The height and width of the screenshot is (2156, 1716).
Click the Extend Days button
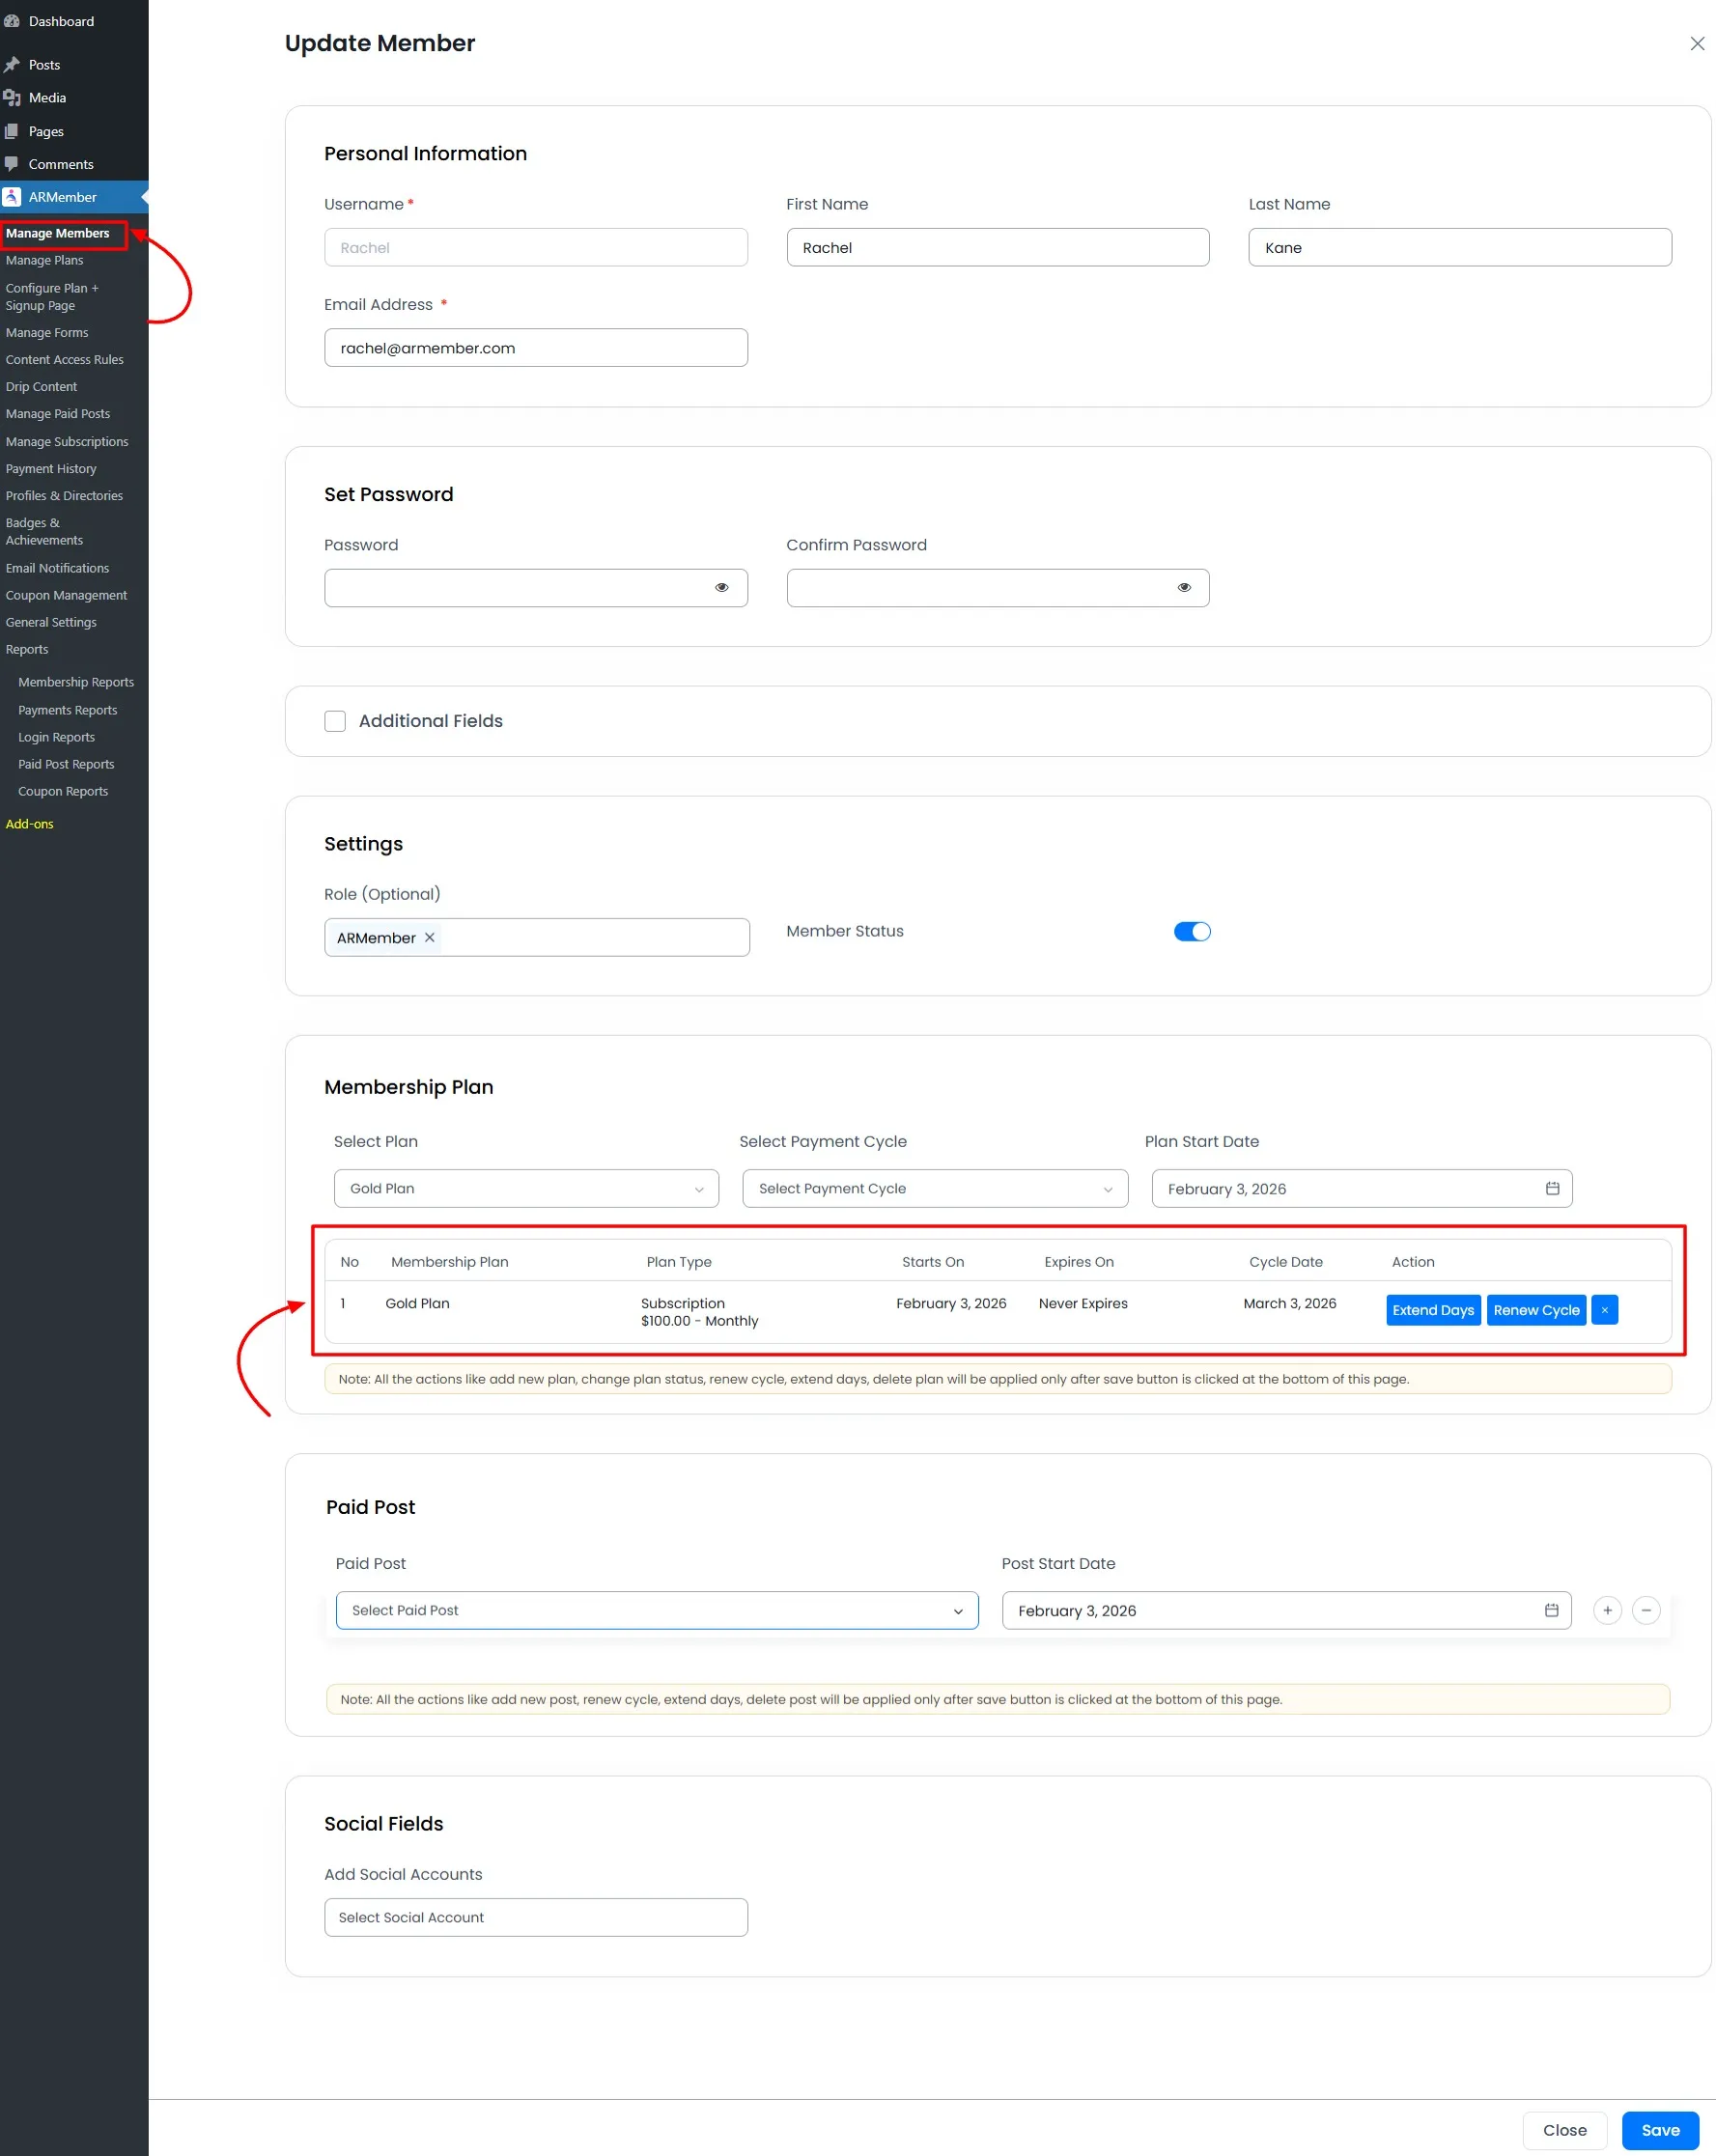[1433, 1310]
